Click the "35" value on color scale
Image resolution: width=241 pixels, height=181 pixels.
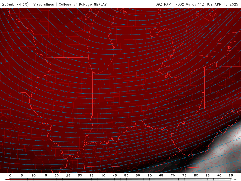click(x=92, y=176)
